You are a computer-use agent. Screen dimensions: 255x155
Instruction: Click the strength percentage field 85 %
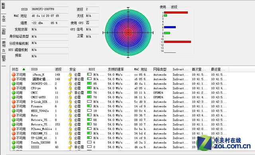click(x=59, y=23)
